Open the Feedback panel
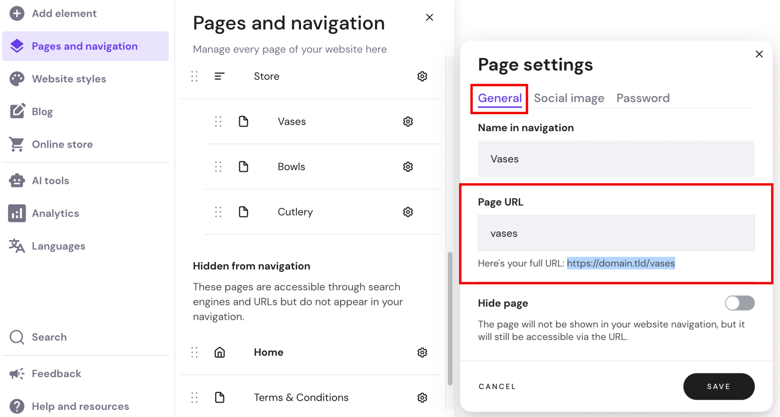 [x=56, y=373]
